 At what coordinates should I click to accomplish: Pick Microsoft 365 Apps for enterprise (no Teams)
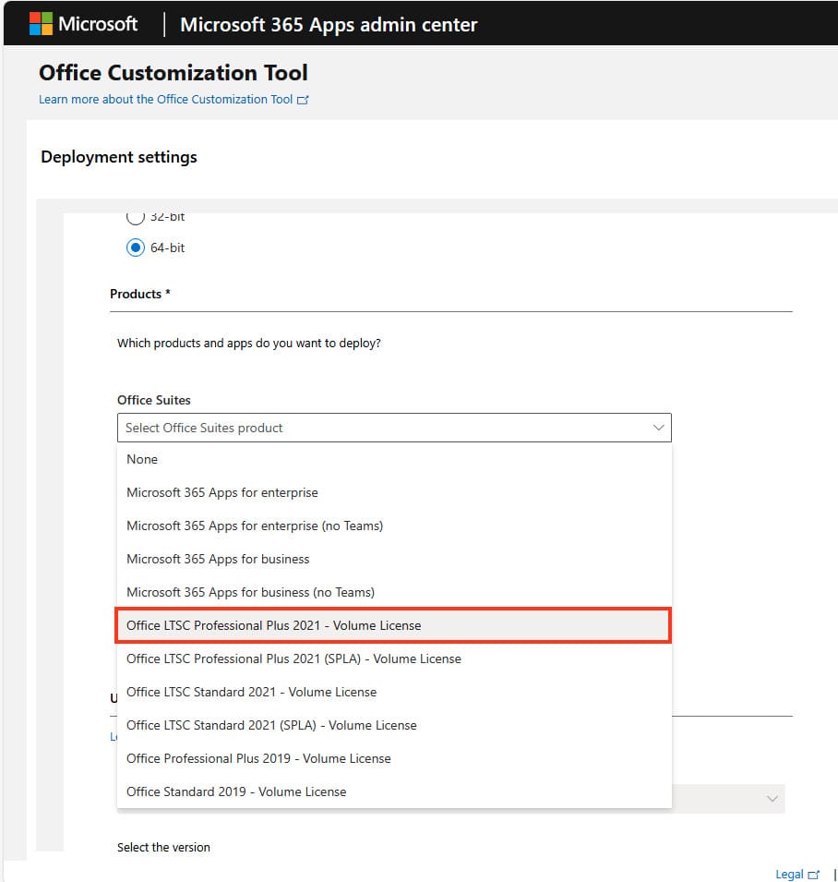tap(254, 526)
